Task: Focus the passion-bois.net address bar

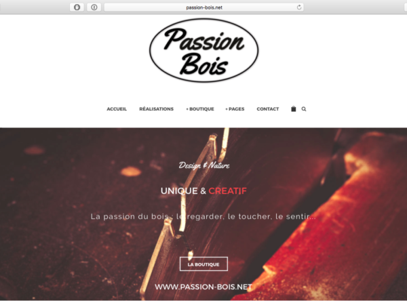Action: [204, 7]
